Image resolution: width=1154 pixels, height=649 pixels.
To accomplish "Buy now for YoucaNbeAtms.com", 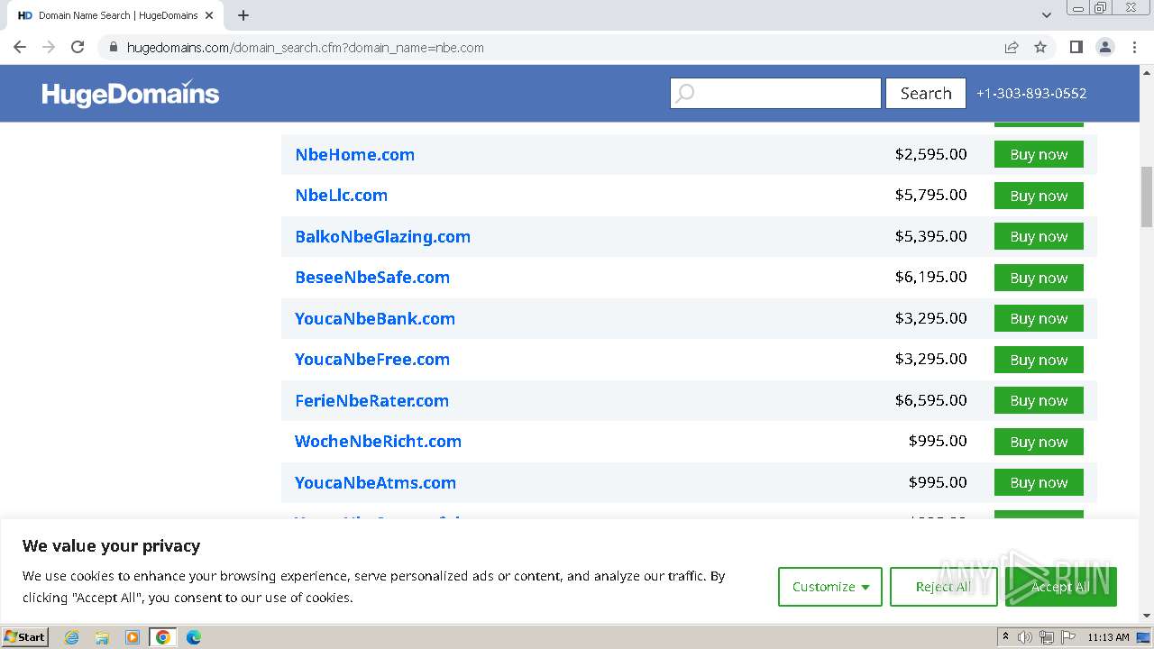I will point(1039,482).
